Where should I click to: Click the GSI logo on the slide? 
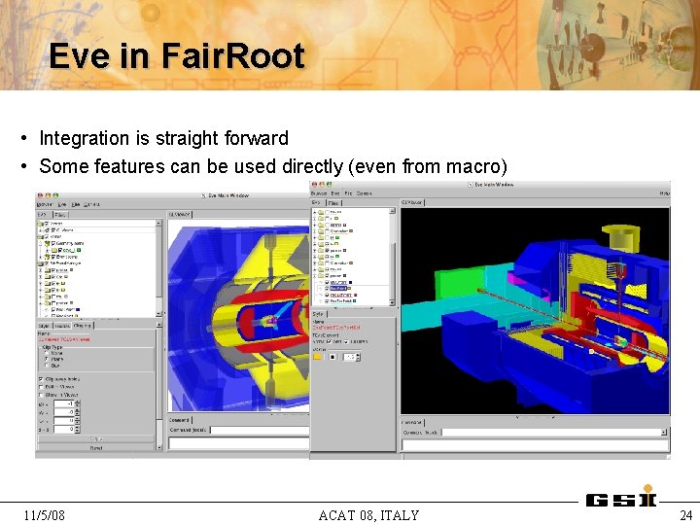[x=621, y=497]
